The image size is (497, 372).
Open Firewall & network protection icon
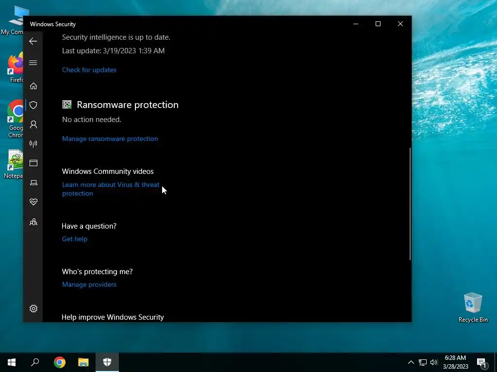pos(33,144)
